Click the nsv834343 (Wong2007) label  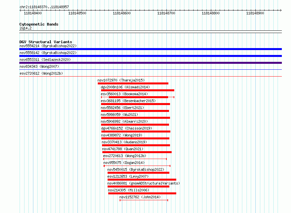click(39, 66)
